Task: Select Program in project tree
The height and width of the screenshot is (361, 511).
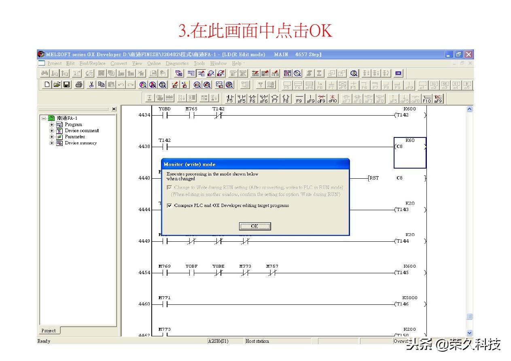Action: point(73,125)
